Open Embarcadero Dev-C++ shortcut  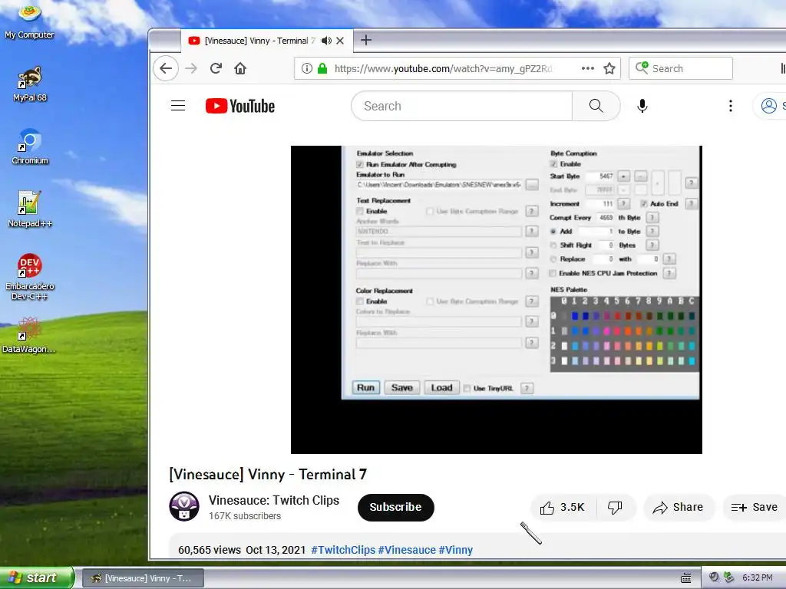(30, 277)
